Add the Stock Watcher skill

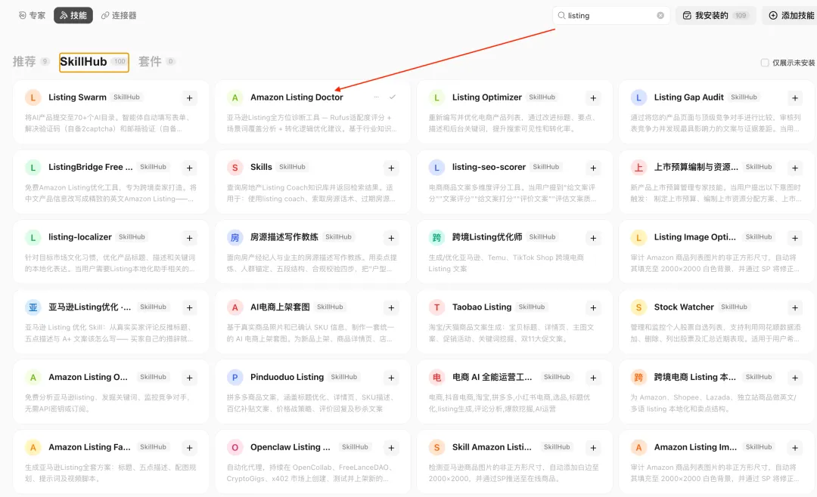[x=794, y=307]
